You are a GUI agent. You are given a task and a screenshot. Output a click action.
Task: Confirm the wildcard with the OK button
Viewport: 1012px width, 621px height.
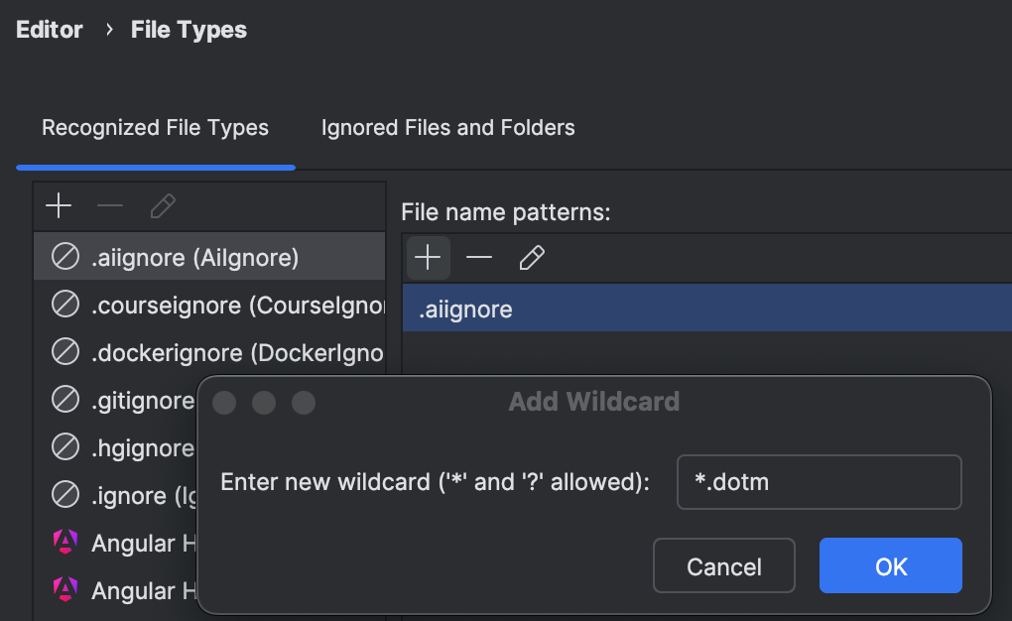point(890,565)
